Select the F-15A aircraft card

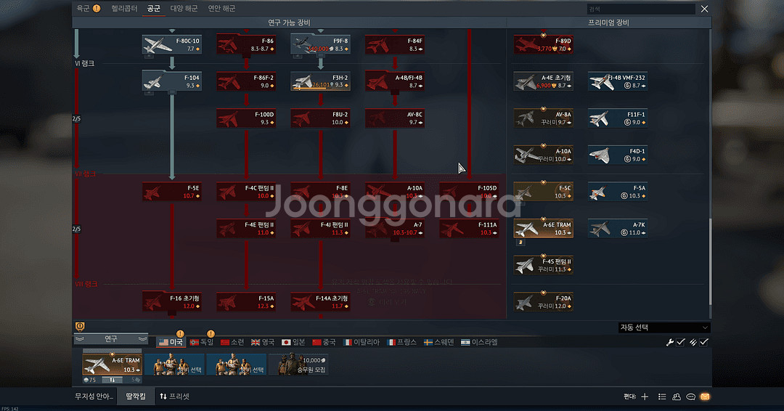click(246, 302)
